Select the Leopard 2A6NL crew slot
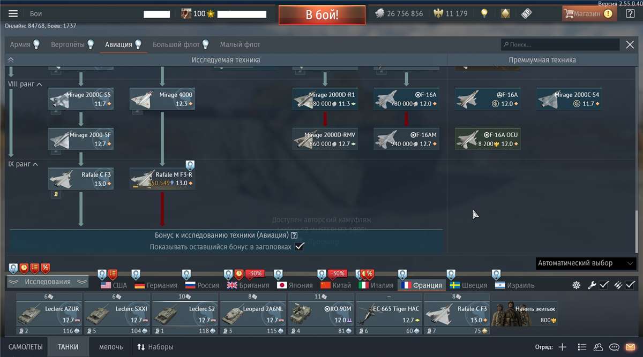This screenshot has height=357, width=643. click(253, 314)
